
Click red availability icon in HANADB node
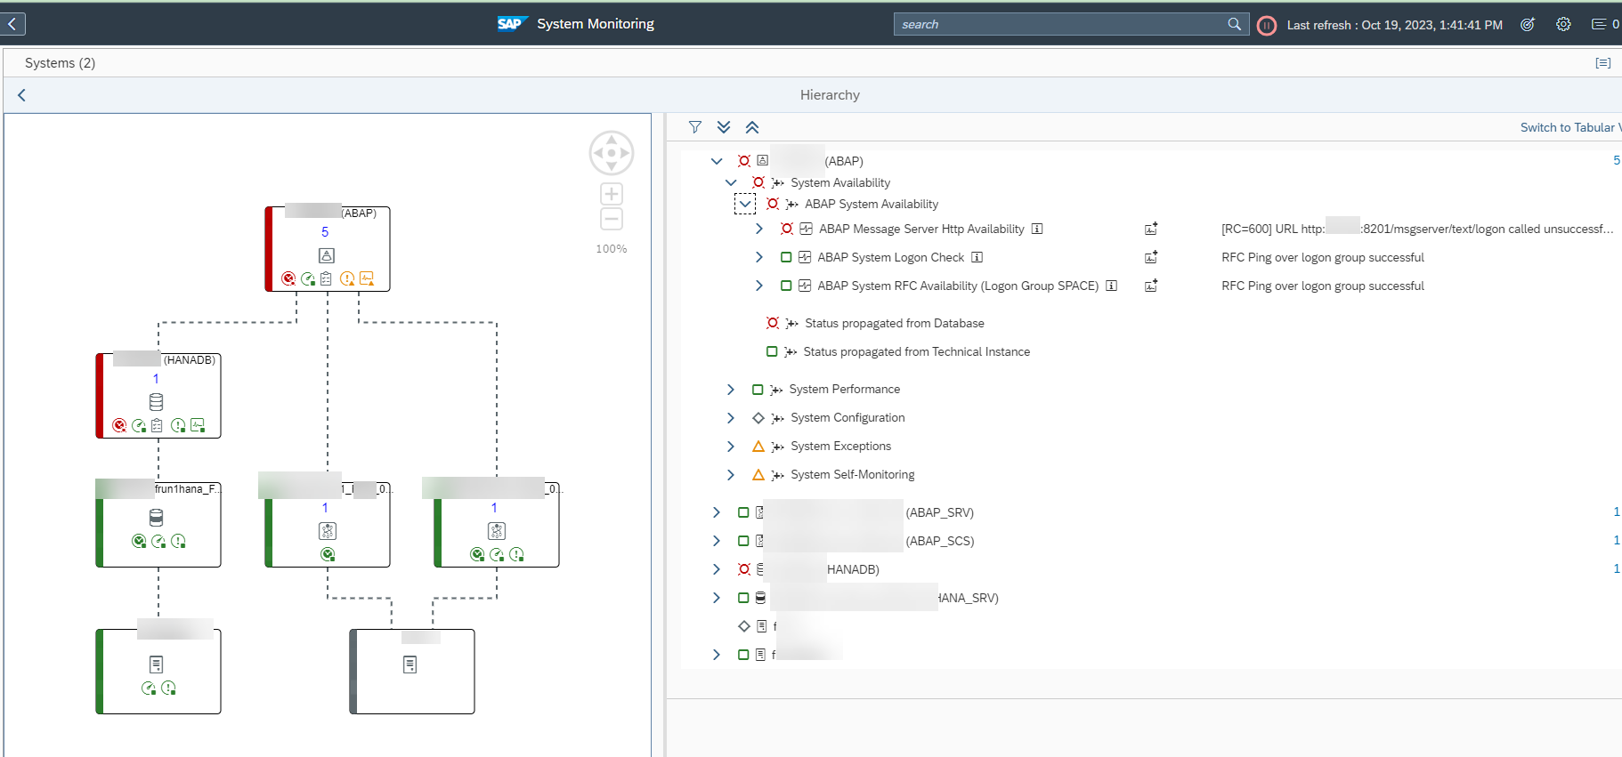pyautogui.click(x=119, y=425)
